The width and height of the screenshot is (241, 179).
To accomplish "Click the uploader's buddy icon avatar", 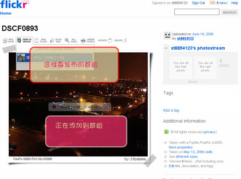I will tap(167, 36).
